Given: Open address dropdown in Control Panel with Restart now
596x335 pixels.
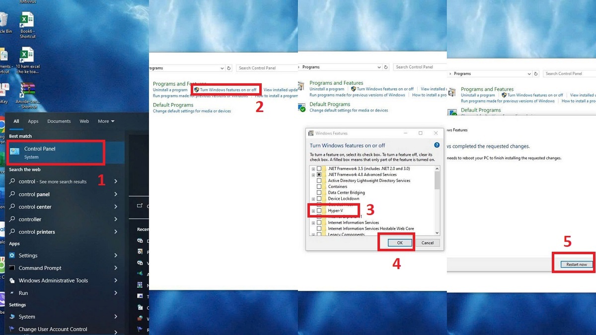Looking at the screenshot, I should [x=530, y=73].
